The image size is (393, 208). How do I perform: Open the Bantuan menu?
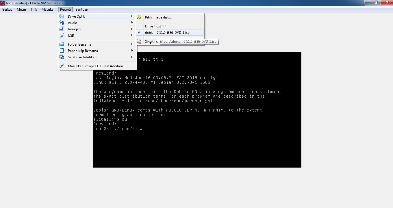point(81,9)
